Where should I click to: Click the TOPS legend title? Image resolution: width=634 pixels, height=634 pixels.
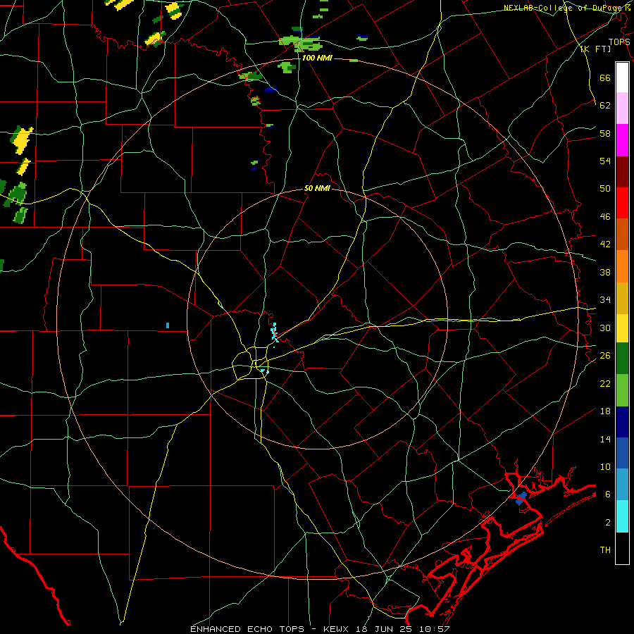point(619,42)
